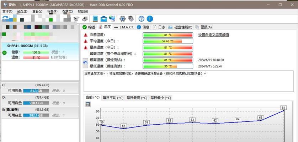Open help with the question mark icon
The image size is (298, 142).
pos(142,18)
